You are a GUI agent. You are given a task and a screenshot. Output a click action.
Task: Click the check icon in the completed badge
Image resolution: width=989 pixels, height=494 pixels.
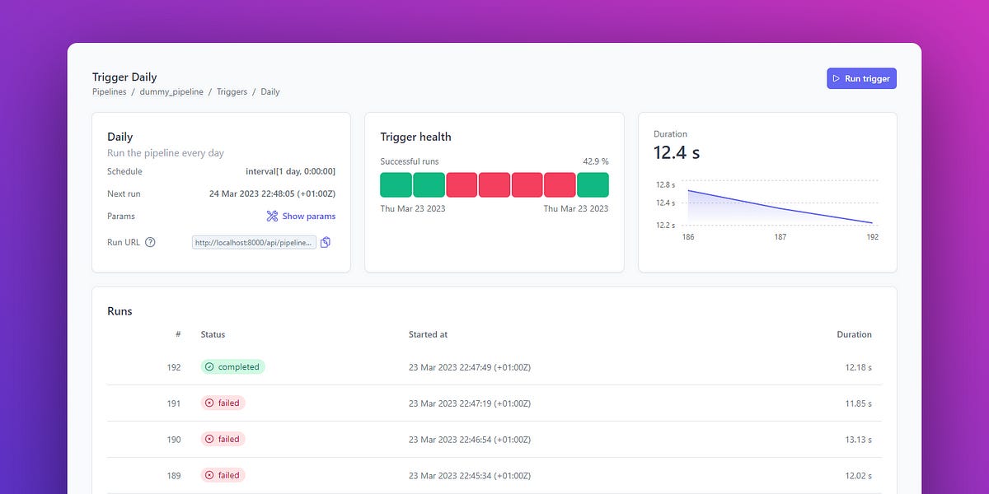tap(210, 366)
